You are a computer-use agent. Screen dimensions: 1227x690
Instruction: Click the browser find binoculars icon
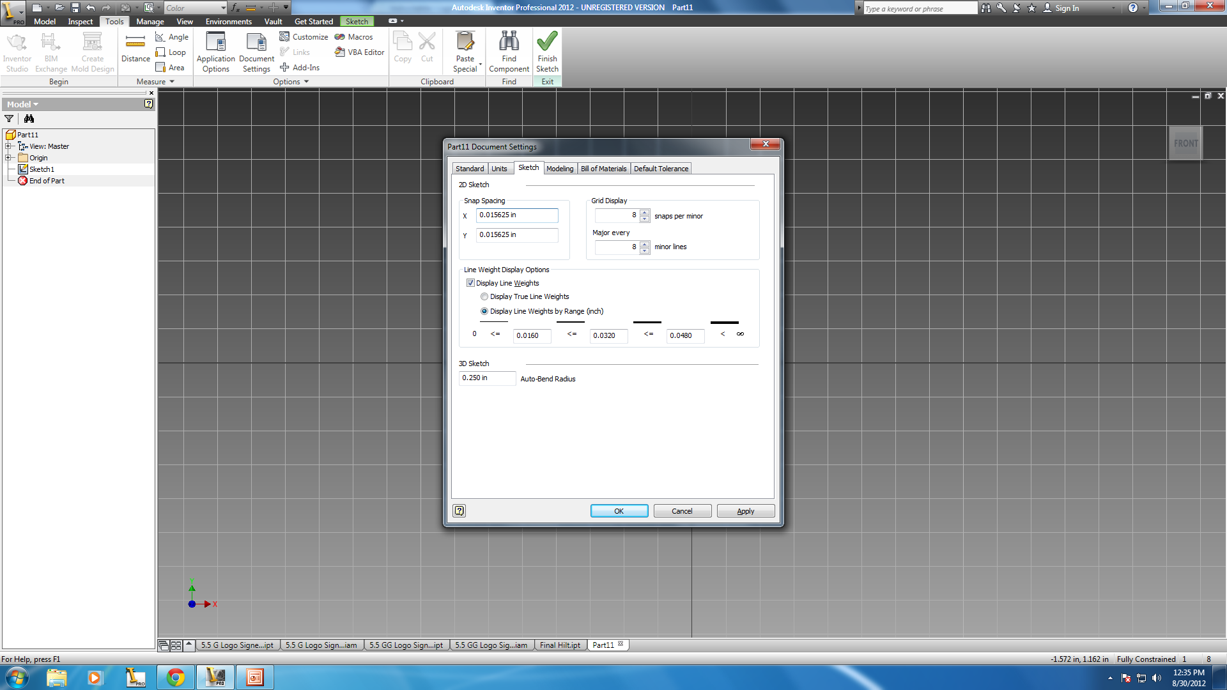(x=29, y=119)
